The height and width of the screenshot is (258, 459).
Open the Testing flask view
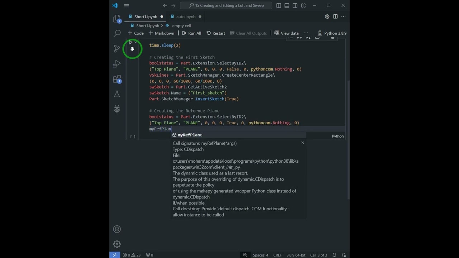117,94
